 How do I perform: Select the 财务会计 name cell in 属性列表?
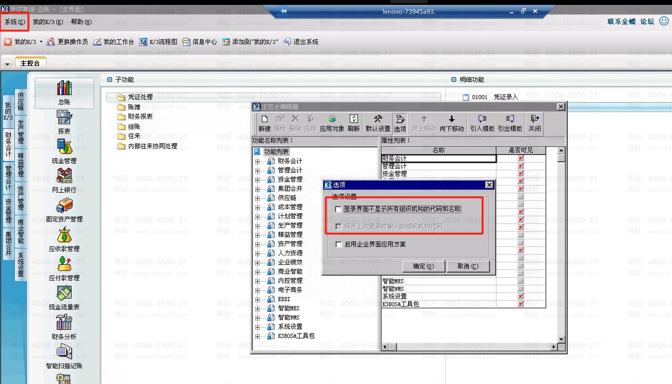pyautogui.click(x=439, y=158)
